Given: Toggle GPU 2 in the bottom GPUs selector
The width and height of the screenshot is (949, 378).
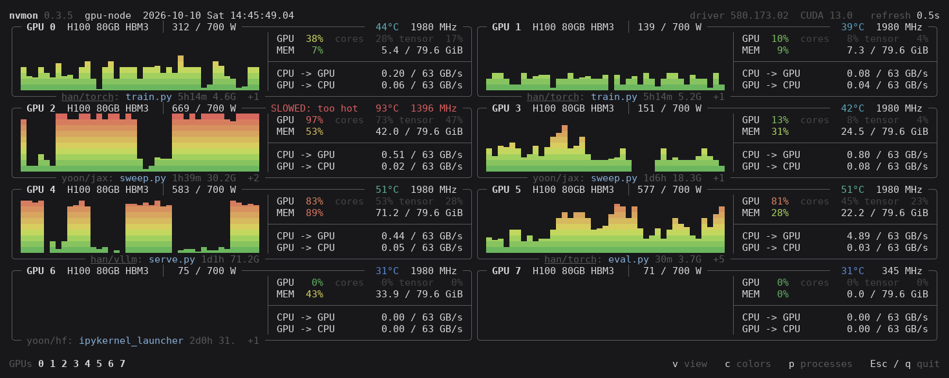Looking at the screenshot, I should 65,364.
